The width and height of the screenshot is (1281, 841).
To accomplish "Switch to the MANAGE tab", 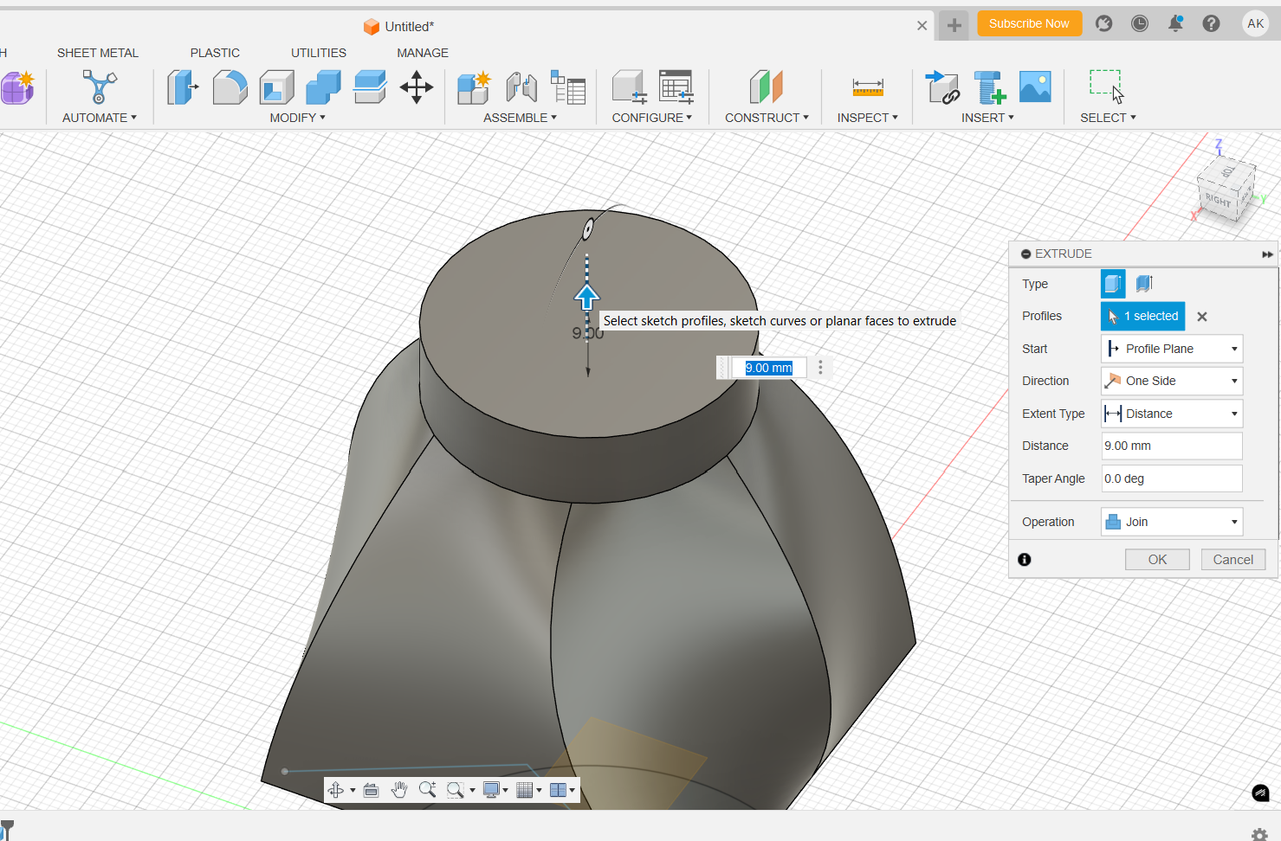I will pyautogui.click(x=423, y=53).
